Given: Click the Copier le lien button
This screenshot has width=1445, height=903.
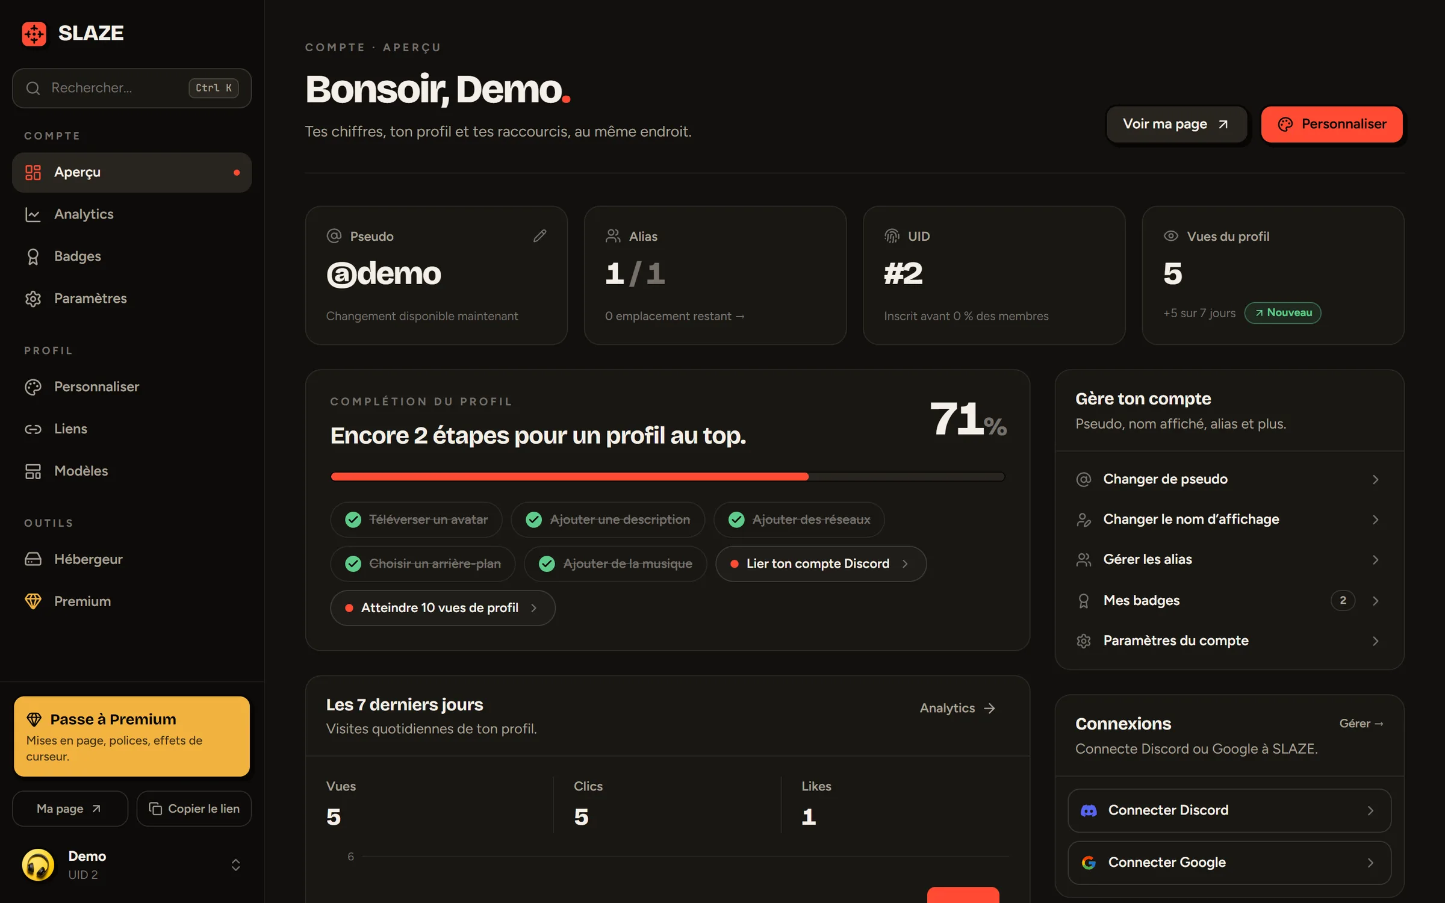Looking at the screenshot, I should click(194, 808).
